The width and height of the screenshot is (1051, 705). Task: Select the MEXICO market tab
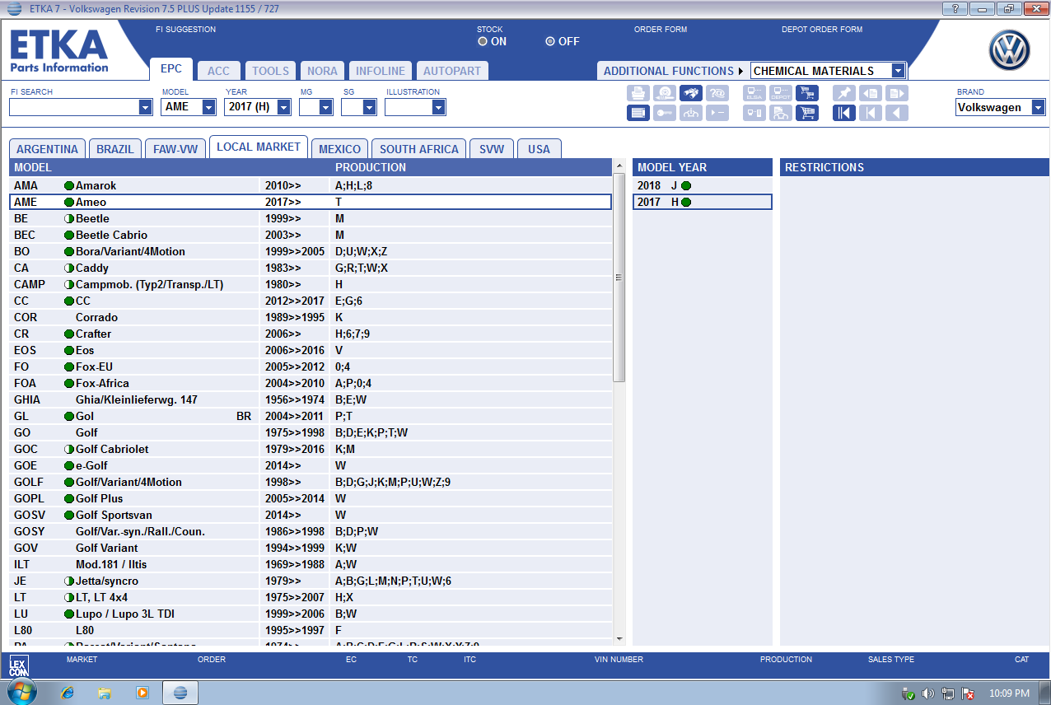click(340, 149)
